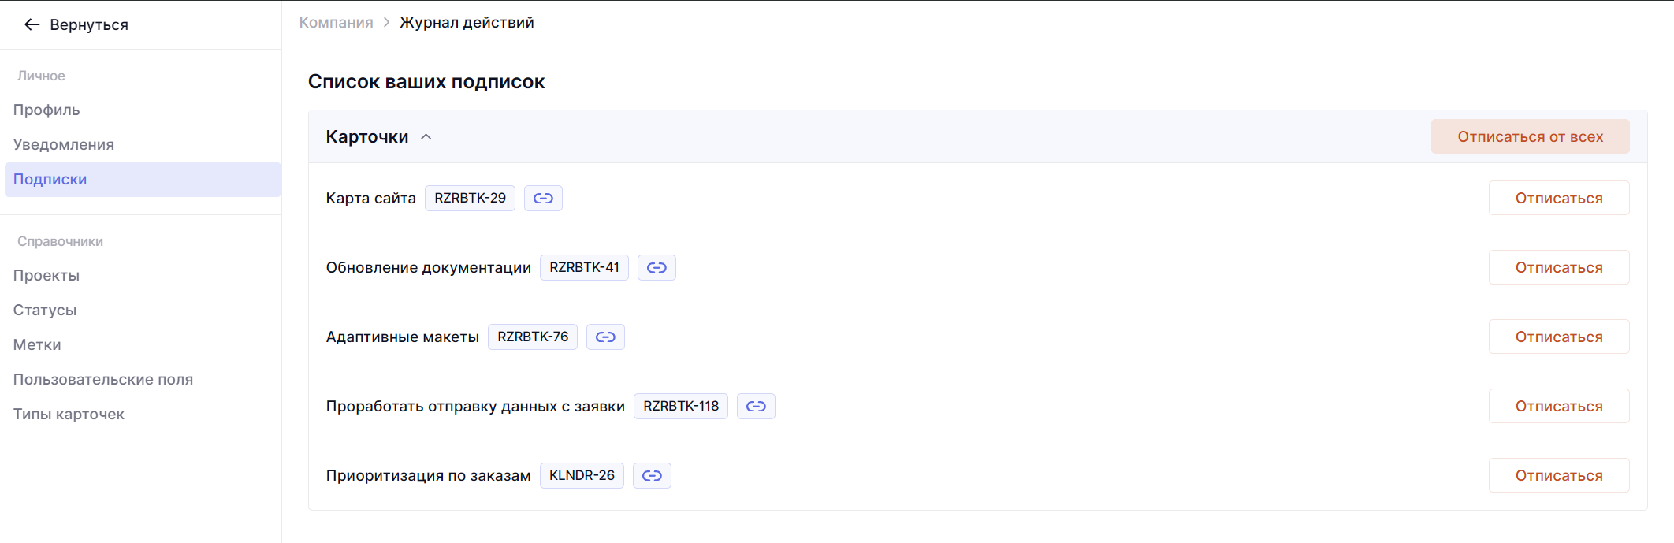Open Профиль in the sidebar
The height and width of the screenshot is (543, 1674).
tap(46, 110)
